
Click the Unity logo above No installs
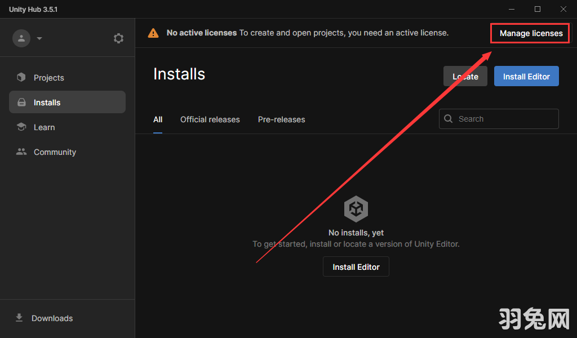click(356, 210)
